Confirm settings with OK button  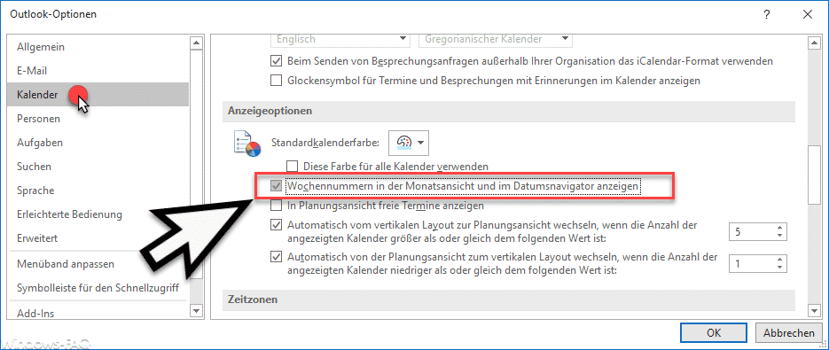click(x=714, y=333)
